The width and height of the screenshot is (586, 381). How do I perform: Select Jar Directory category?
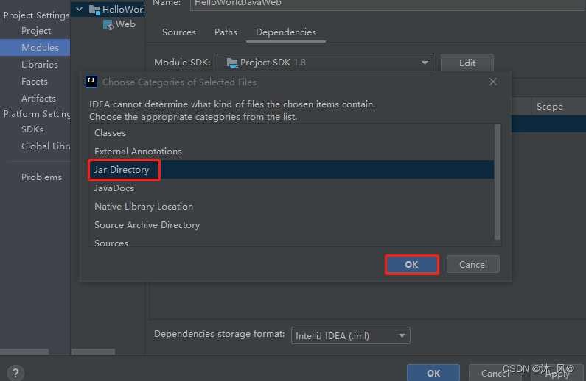point(292,170)
